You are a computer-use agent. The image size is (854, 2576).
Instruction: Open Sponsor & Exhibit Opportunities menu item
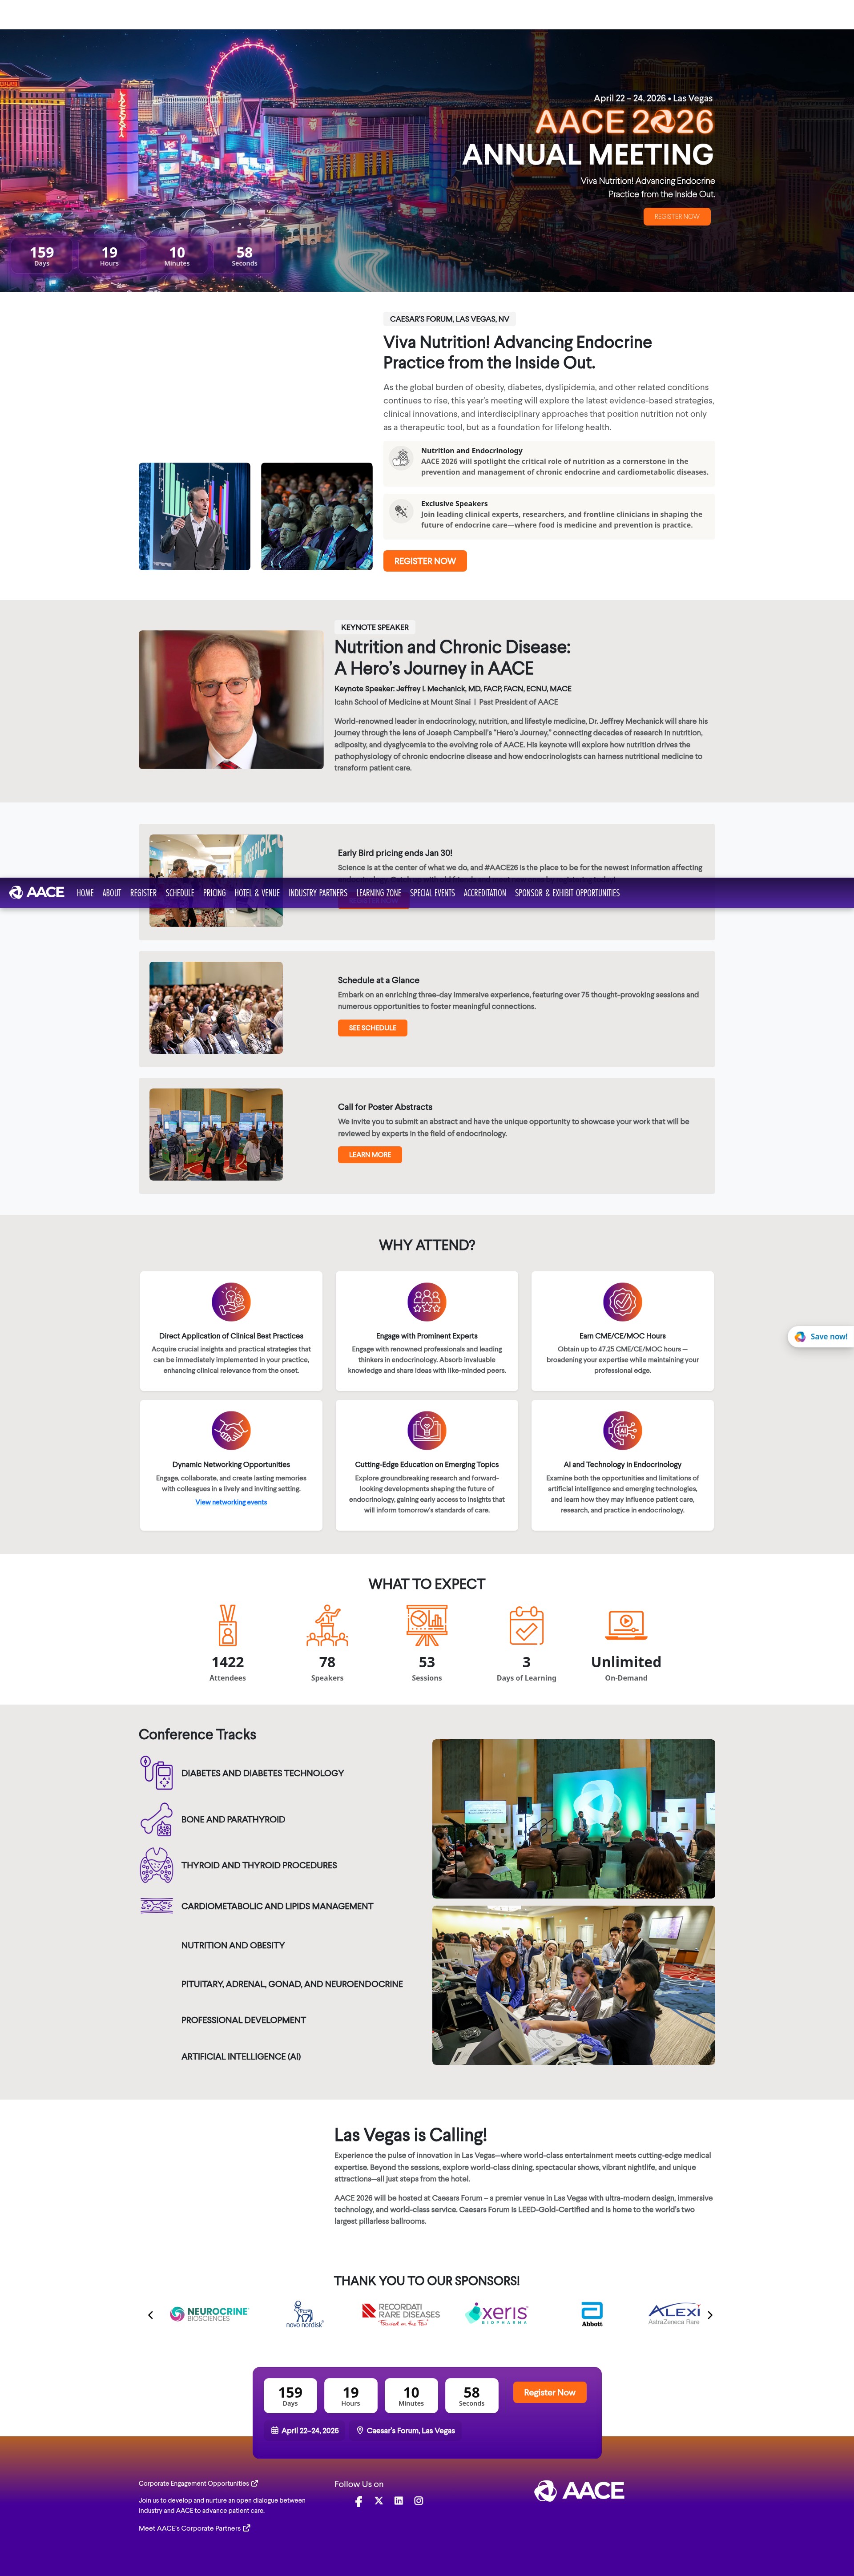[x=567, y=893]
